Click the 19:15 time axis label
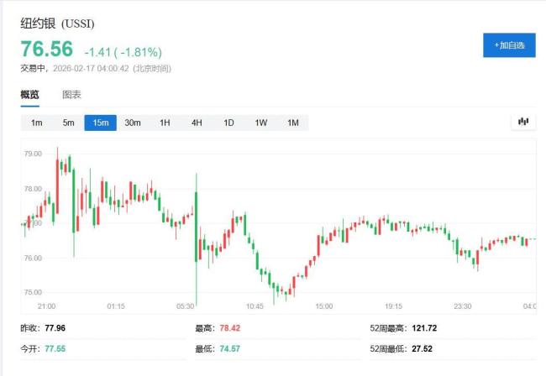The image size is (546, 376). pos(393,306)
